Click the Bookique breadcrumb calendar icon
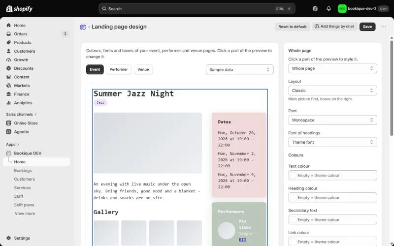 tap(83, 27)
